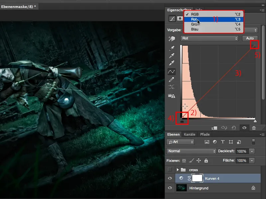The height and width of the screenshot is (199, 266).
Task: Switch to the Kanäle tab
Action: pos(190,134)
